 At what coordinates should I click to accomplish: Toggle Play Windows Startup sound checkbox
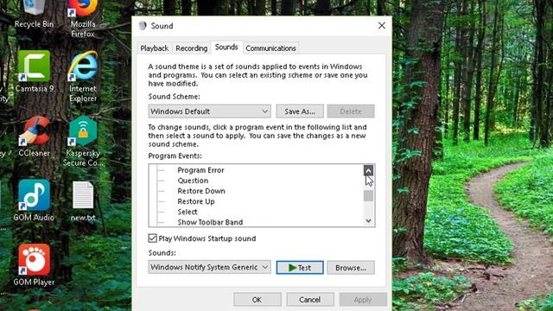[x=152, y=238]
